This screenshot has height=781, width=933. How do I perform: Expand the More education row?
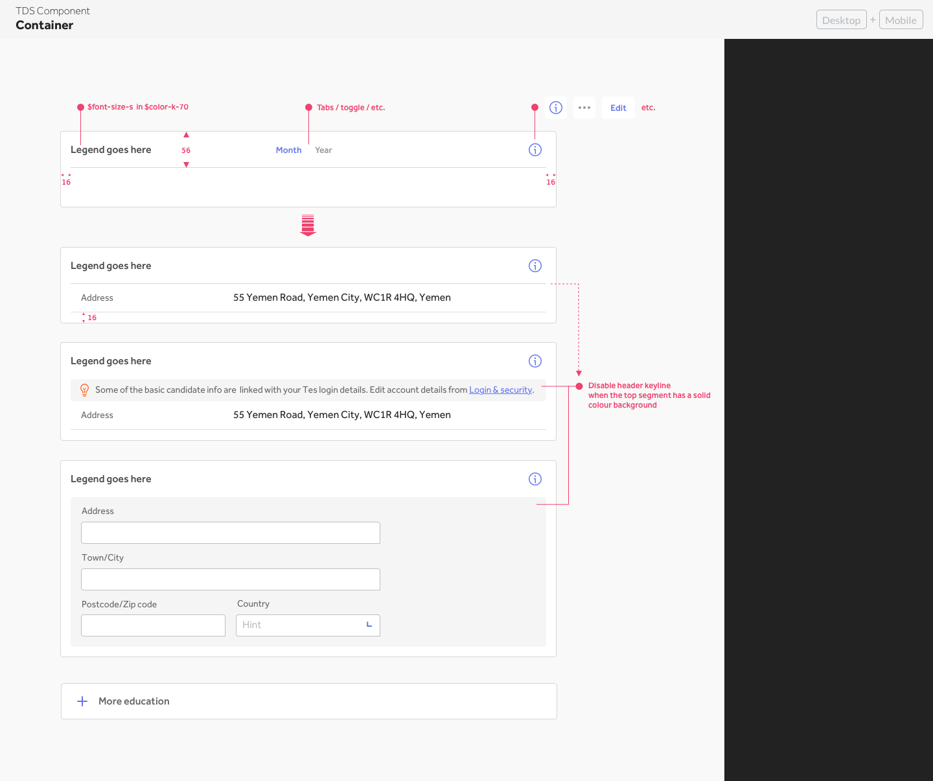click(x=309, y=701)
